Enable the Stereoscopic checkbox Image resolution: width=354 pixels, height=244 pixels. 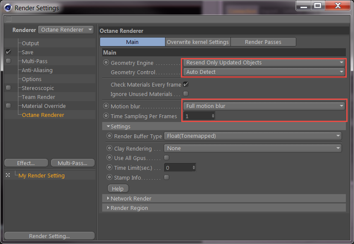click(9, 87)
